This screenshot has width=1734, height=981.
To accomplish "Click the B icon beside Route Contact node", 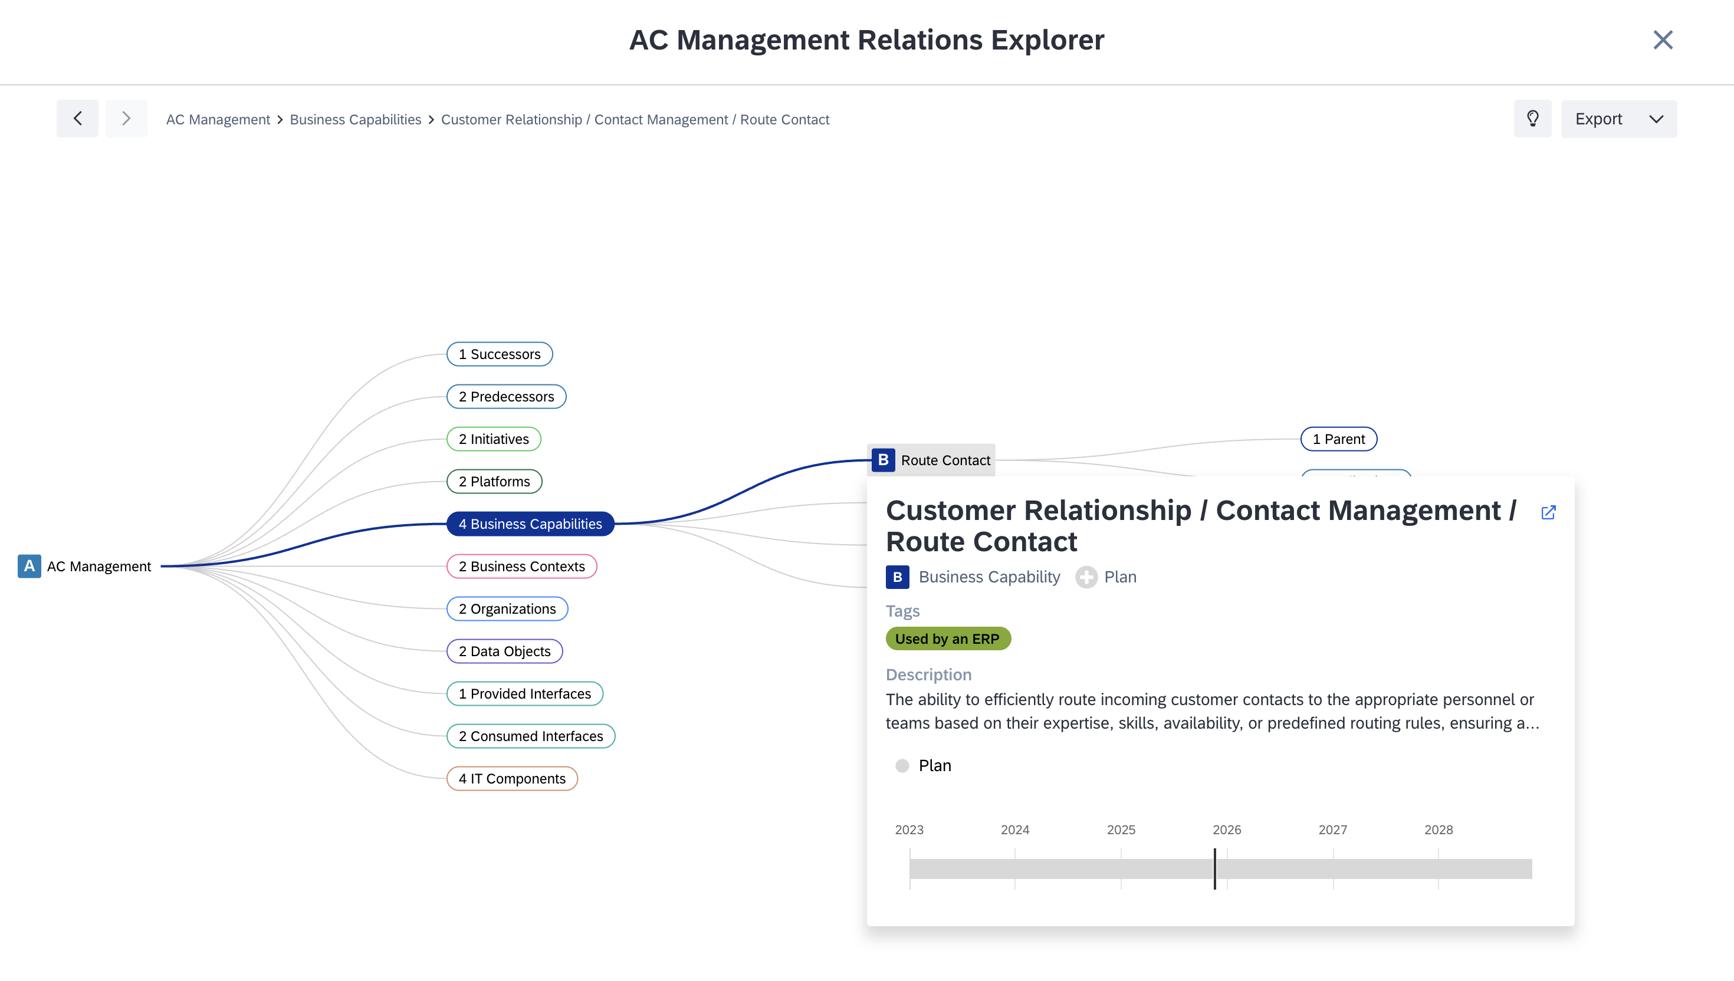I will coord(883,460).
